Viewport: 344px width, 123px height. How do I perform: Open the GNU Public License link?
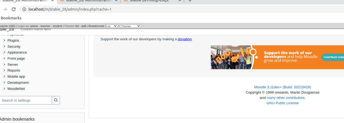tap(282, 103)
